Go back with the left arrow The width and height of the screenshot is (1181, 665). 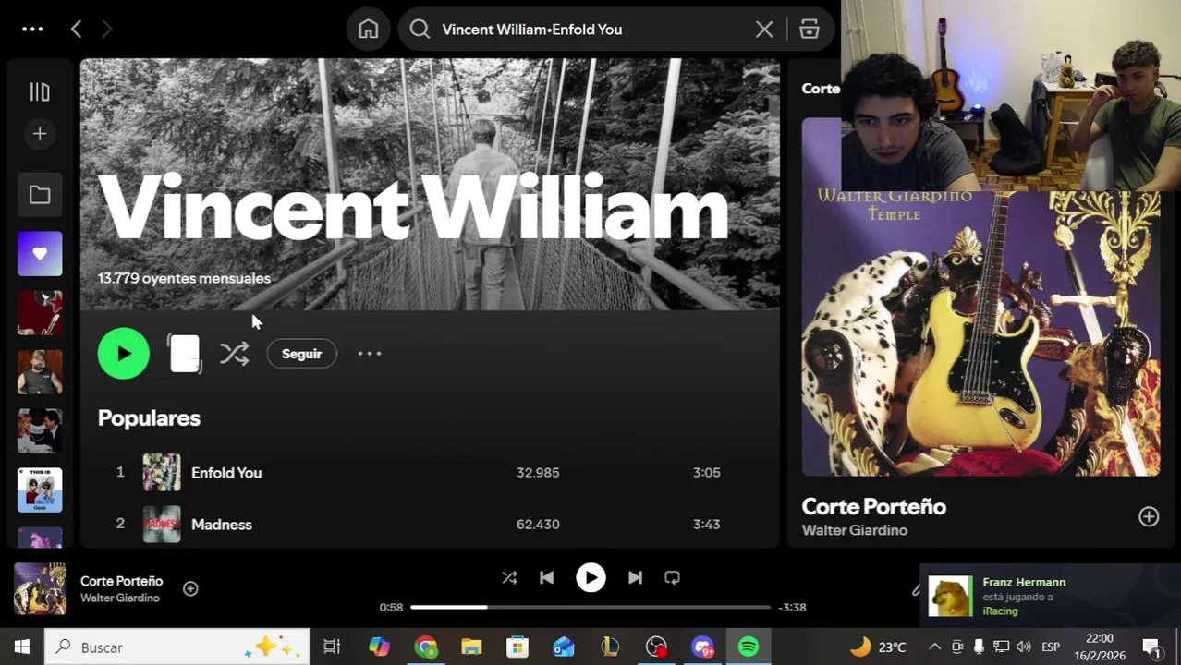pos(77,30)
